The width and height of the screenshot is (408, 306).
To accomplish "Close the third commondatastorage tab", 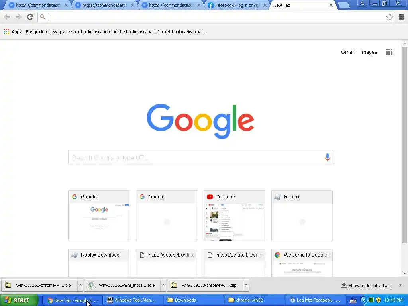I will tap(198, 5).
